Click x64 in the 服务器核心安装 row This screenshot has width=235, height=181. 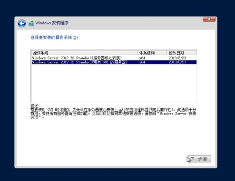142,58
